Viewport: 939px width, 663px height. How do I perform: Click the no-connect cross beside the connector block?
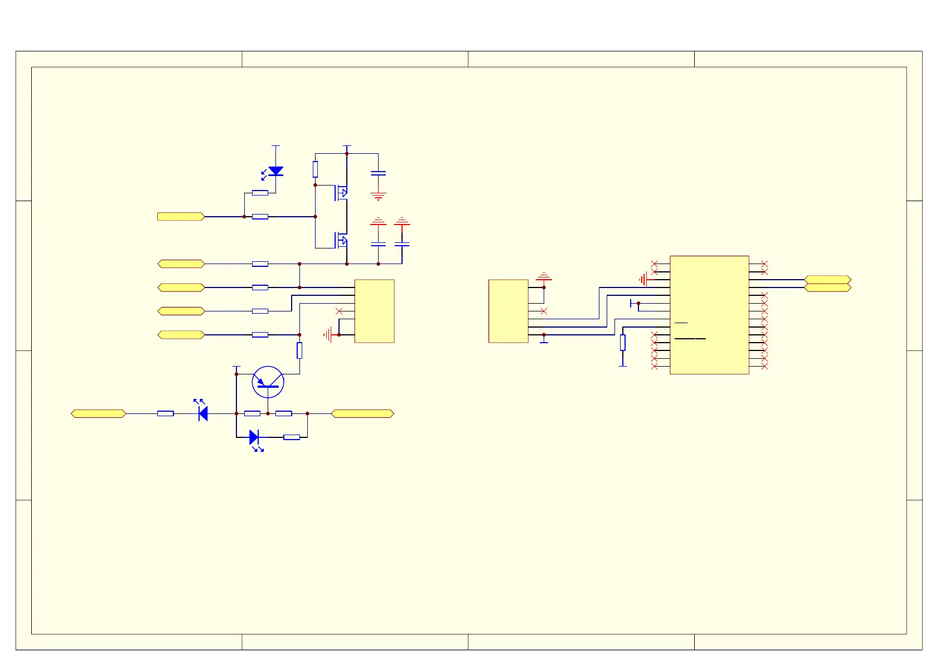point(544,311)
